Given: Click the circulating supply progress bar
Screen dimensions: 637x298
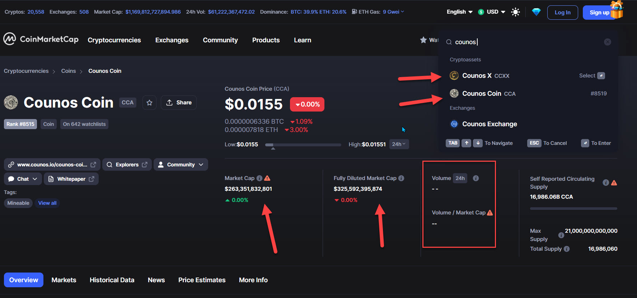Looking at the screenshot, I should pos(573,208).
